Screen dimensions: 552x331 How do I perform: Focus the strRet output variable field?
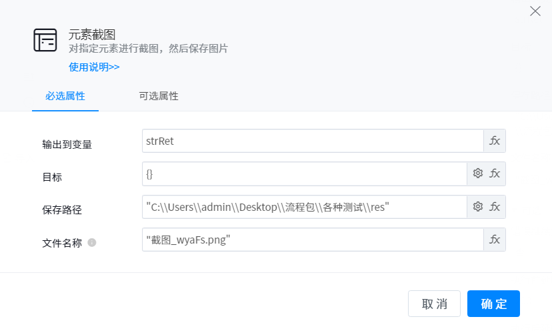[312, 141]
